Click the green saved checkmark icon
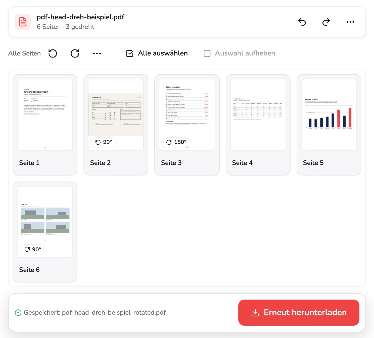 point(18,313)
